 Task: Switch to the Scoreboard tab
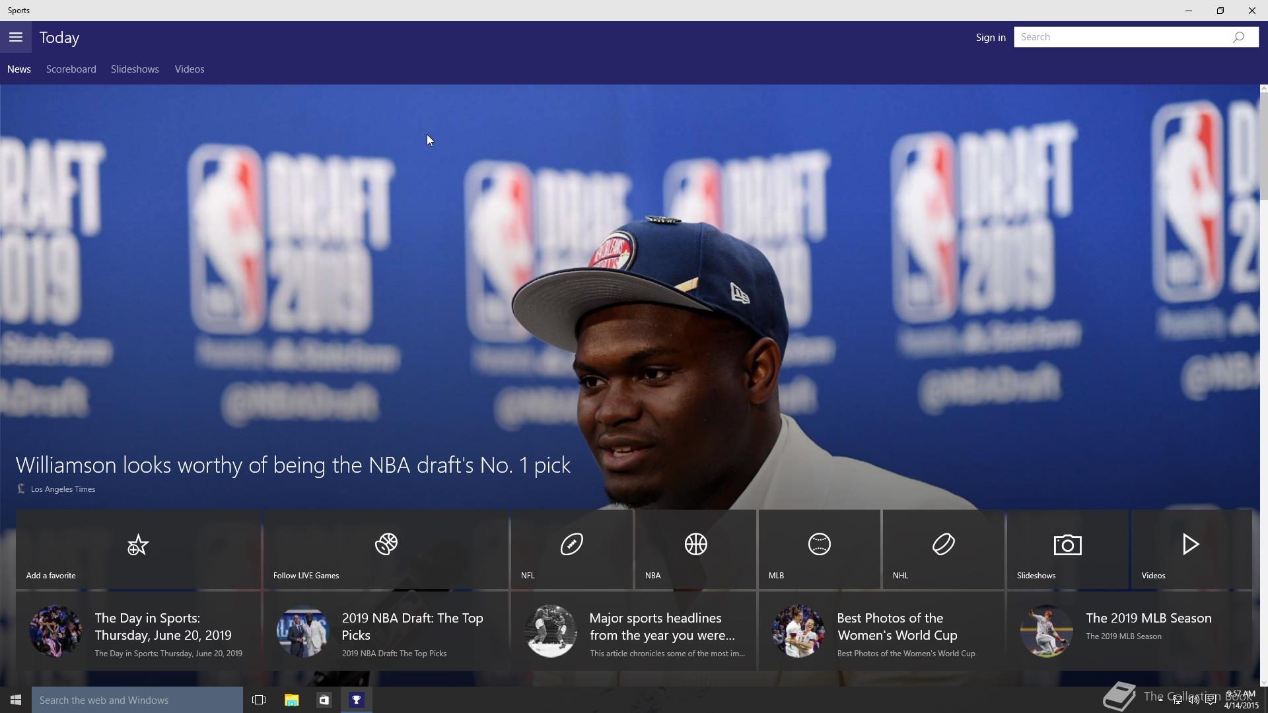(x=71, y=69)
